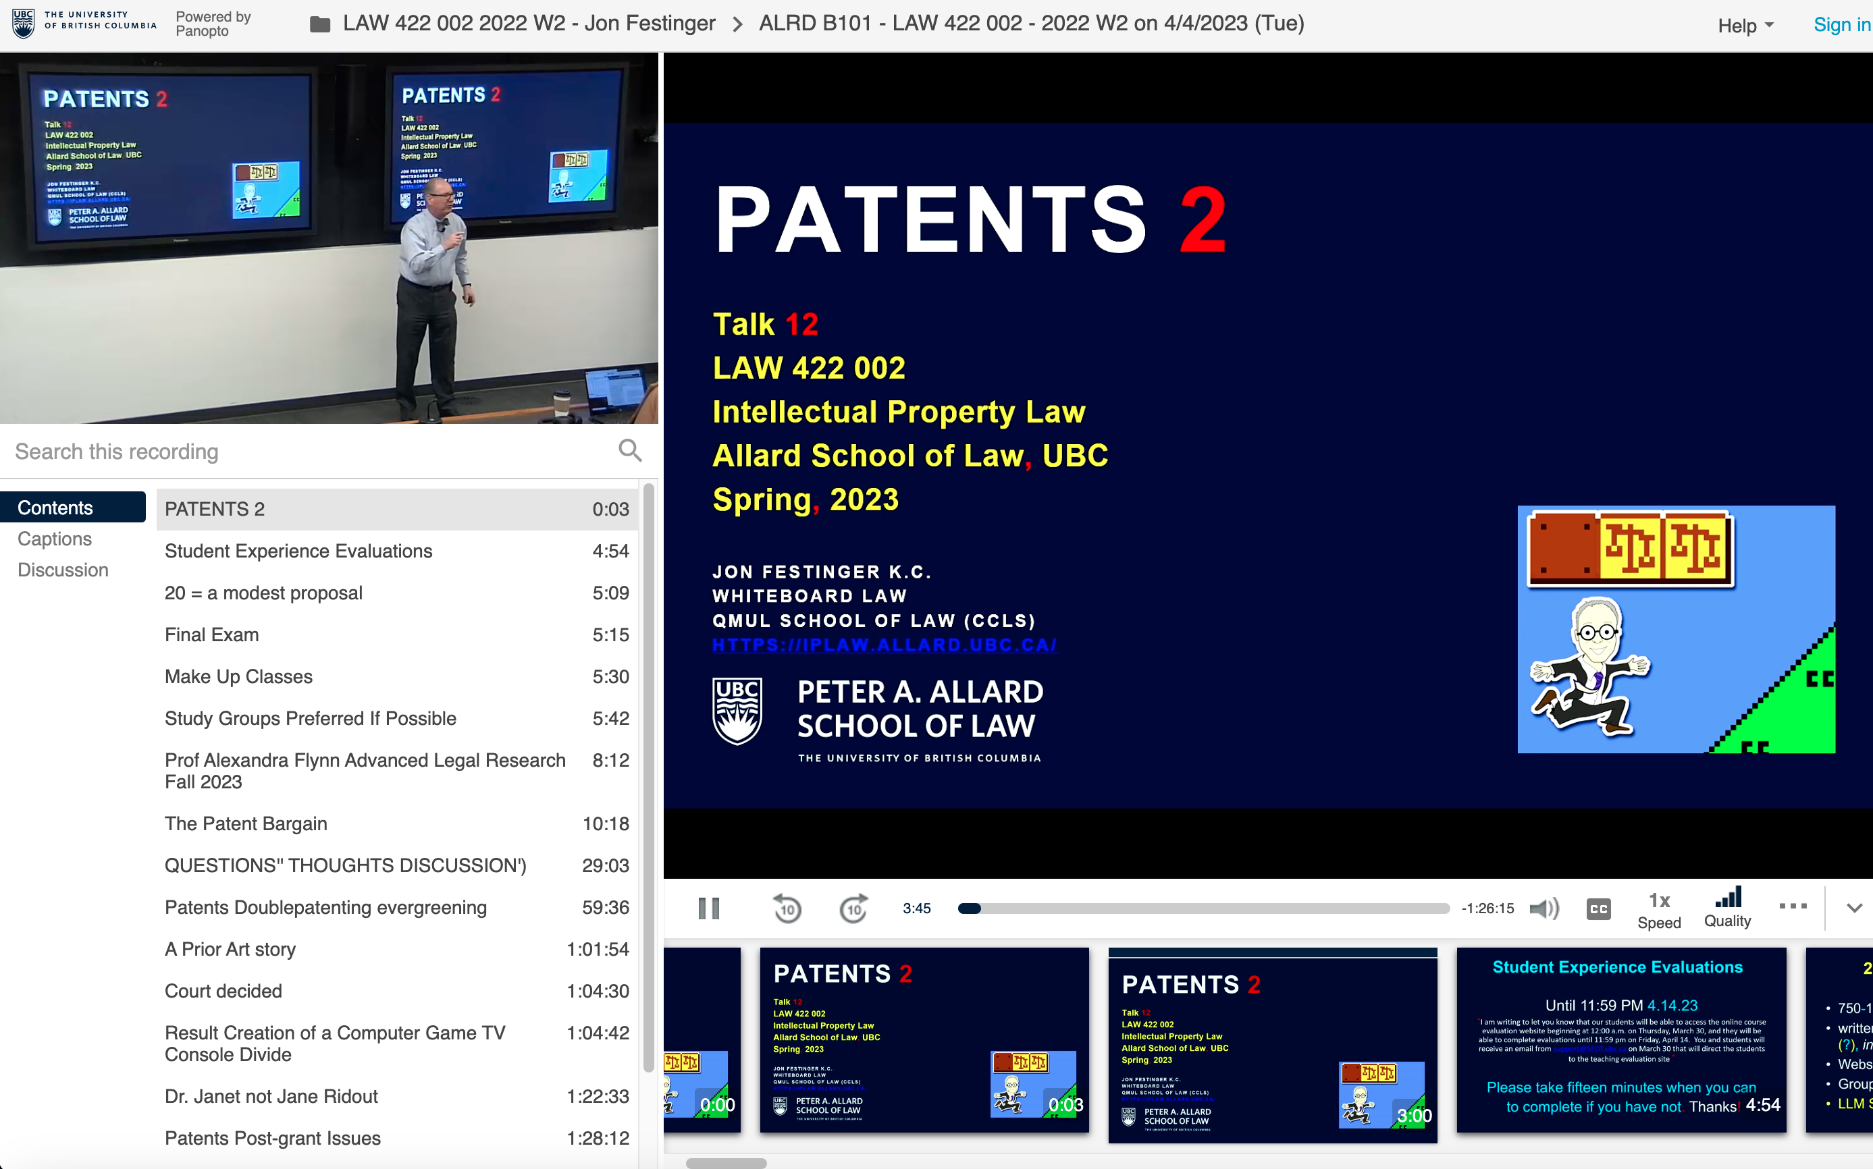The image size is (1873, 1169).
Task: Jump to Result Creation of Computer Game
Action: [x=397, y=1043]
